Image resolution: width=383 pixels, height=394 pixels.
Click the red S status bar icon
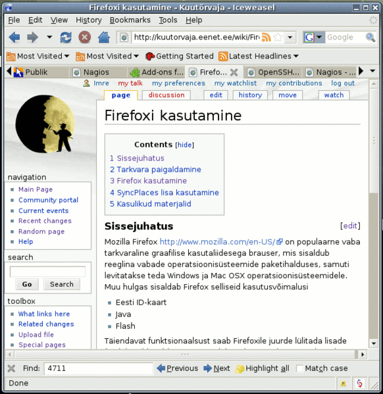click(359, 383)
